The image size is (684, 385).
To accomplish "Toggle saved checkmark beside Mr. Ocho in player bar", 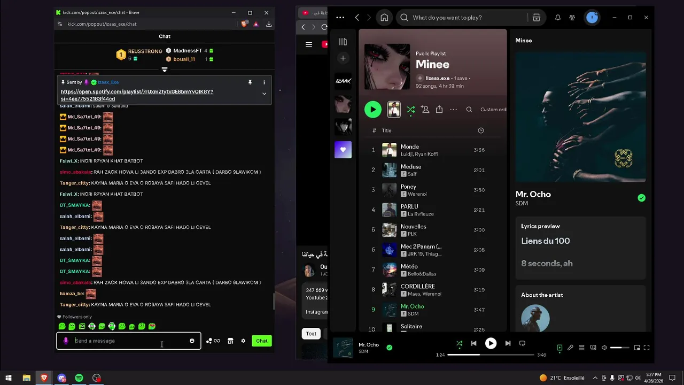I will 389,348.
